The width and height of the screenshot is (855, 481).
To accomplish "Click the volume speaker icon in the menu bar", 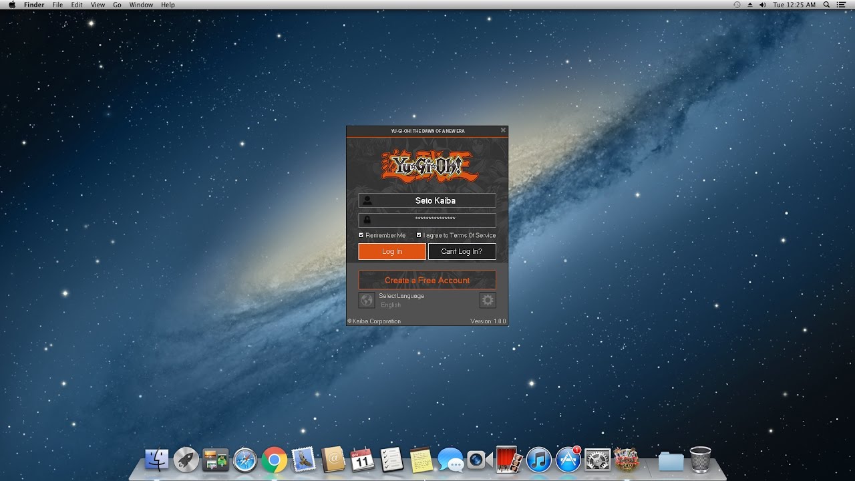I will [x=762, y=5].
